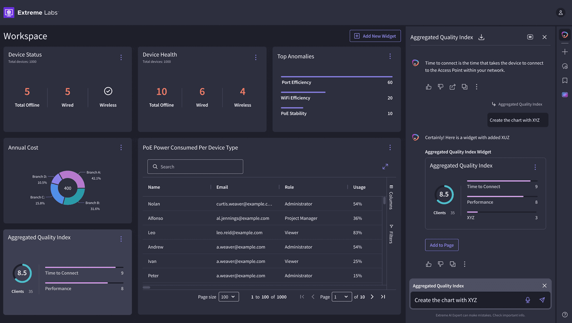Click the microphone icon in chat input
The height and width of the screenshot is (323, 572).
point(528,300)
